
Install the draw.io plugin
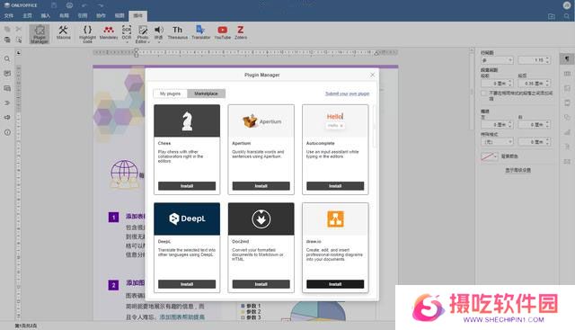click(335, 284)
